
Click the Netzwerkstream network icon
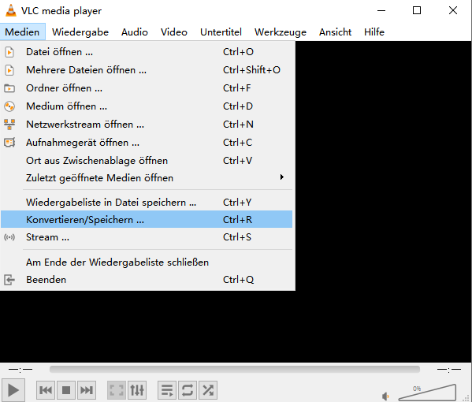coord(9,125)
